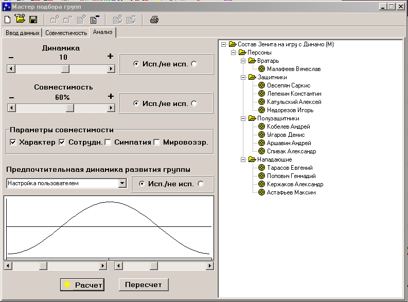Collapse the Вратарь tree node

coord(243,61)
